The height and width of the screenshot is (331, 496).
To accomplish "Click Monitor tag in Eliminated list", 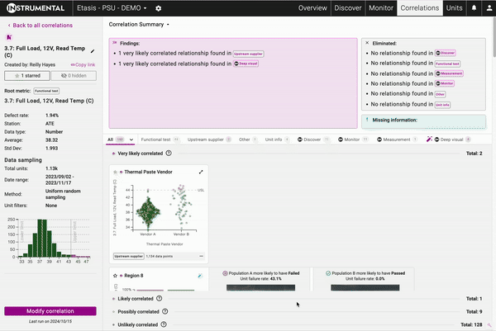I will tap(445, 83).
